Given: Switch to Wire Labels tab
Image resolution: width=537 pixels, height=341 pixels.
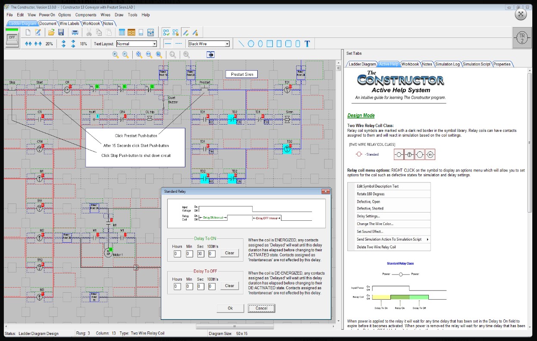Looking at the screenshot, I should (69, 23).
